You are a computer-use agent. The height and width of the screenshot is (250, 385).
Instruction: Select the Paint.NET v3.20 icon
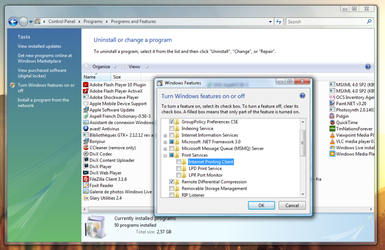click(x=332, y=104)
